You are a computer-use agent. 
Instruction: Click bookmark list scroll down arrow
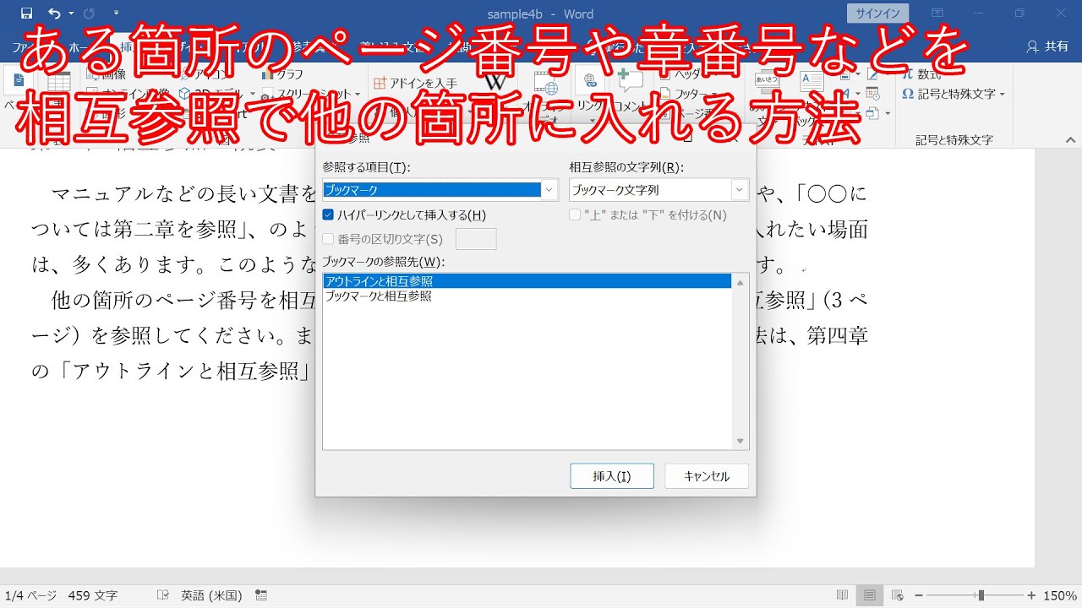click(740, 441)
